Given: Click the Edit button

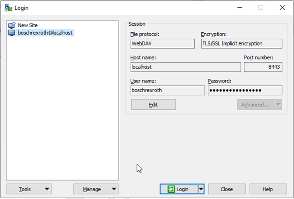Looking at the screenshot, I should 153,105.
